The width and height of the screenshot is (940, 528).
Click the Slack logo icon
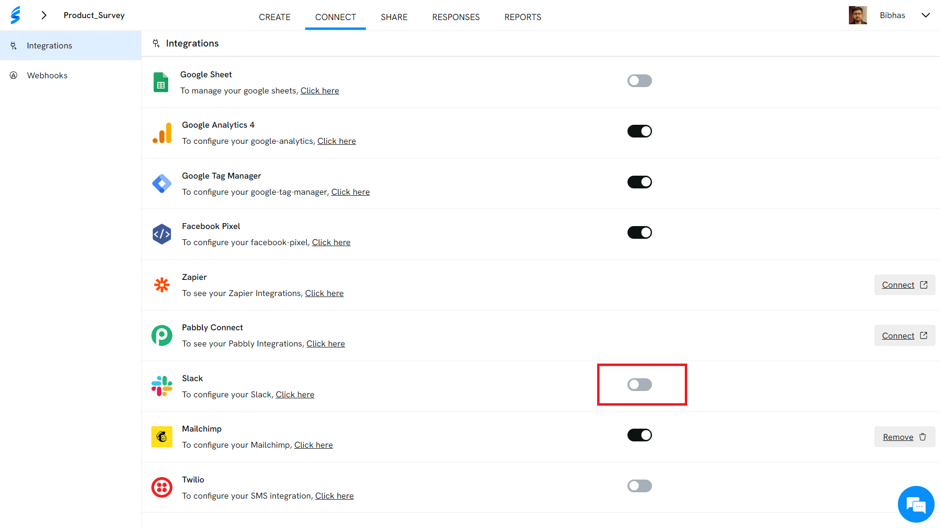tap(162, 386)
